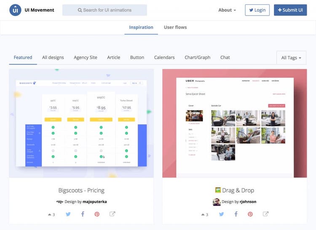This screenshot has width=316, height=230.
Task: Select the Chart/Graph category tab
Action: coord(197,57)
